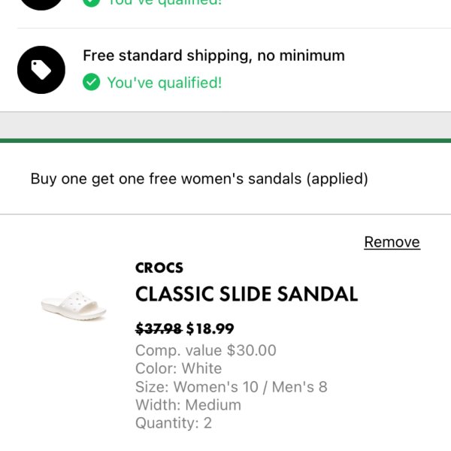Image resolution: width=451 pixels, height=451 pixels.
Task: Open the Classic Slide Sandal product title
Action: click(x=247, y=294)
